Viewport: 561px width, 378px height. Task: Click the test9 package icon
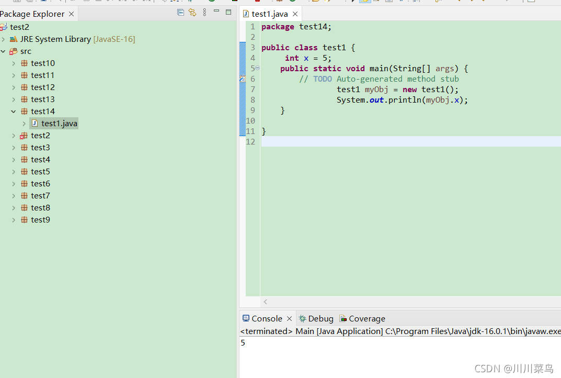(x=24, y=220)
